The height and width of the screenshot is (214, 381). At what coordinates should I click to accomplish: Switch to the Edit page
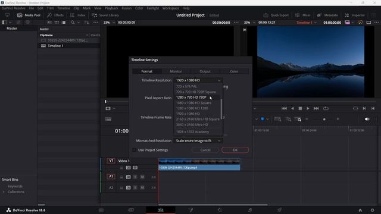coord(161,210)
